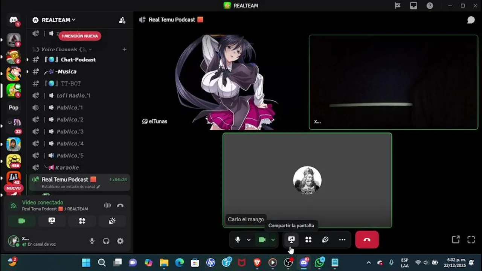
Task: Toggle microphone mute in call controls
Action: point(238,240)
